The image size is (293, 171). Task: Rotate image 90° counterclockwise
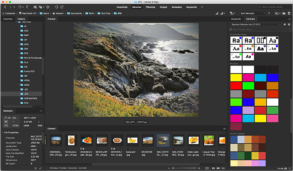57,7
